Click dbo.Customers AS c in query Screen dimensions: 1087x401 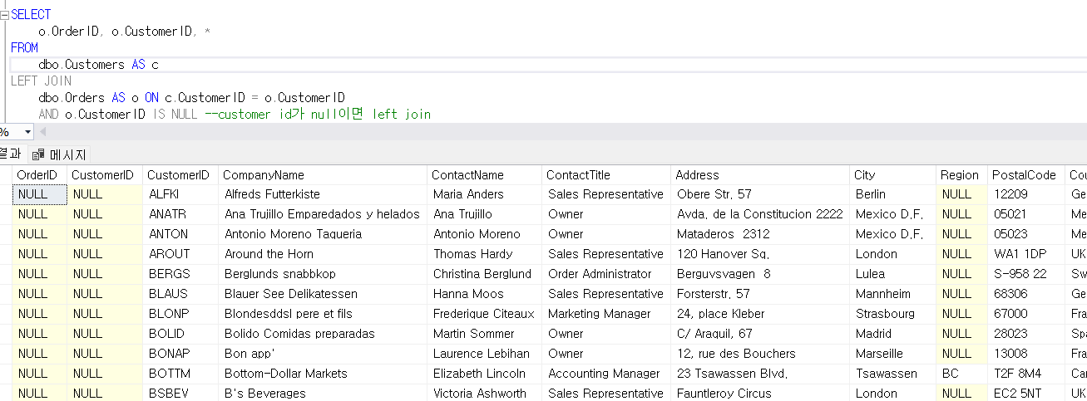[98, 65]
